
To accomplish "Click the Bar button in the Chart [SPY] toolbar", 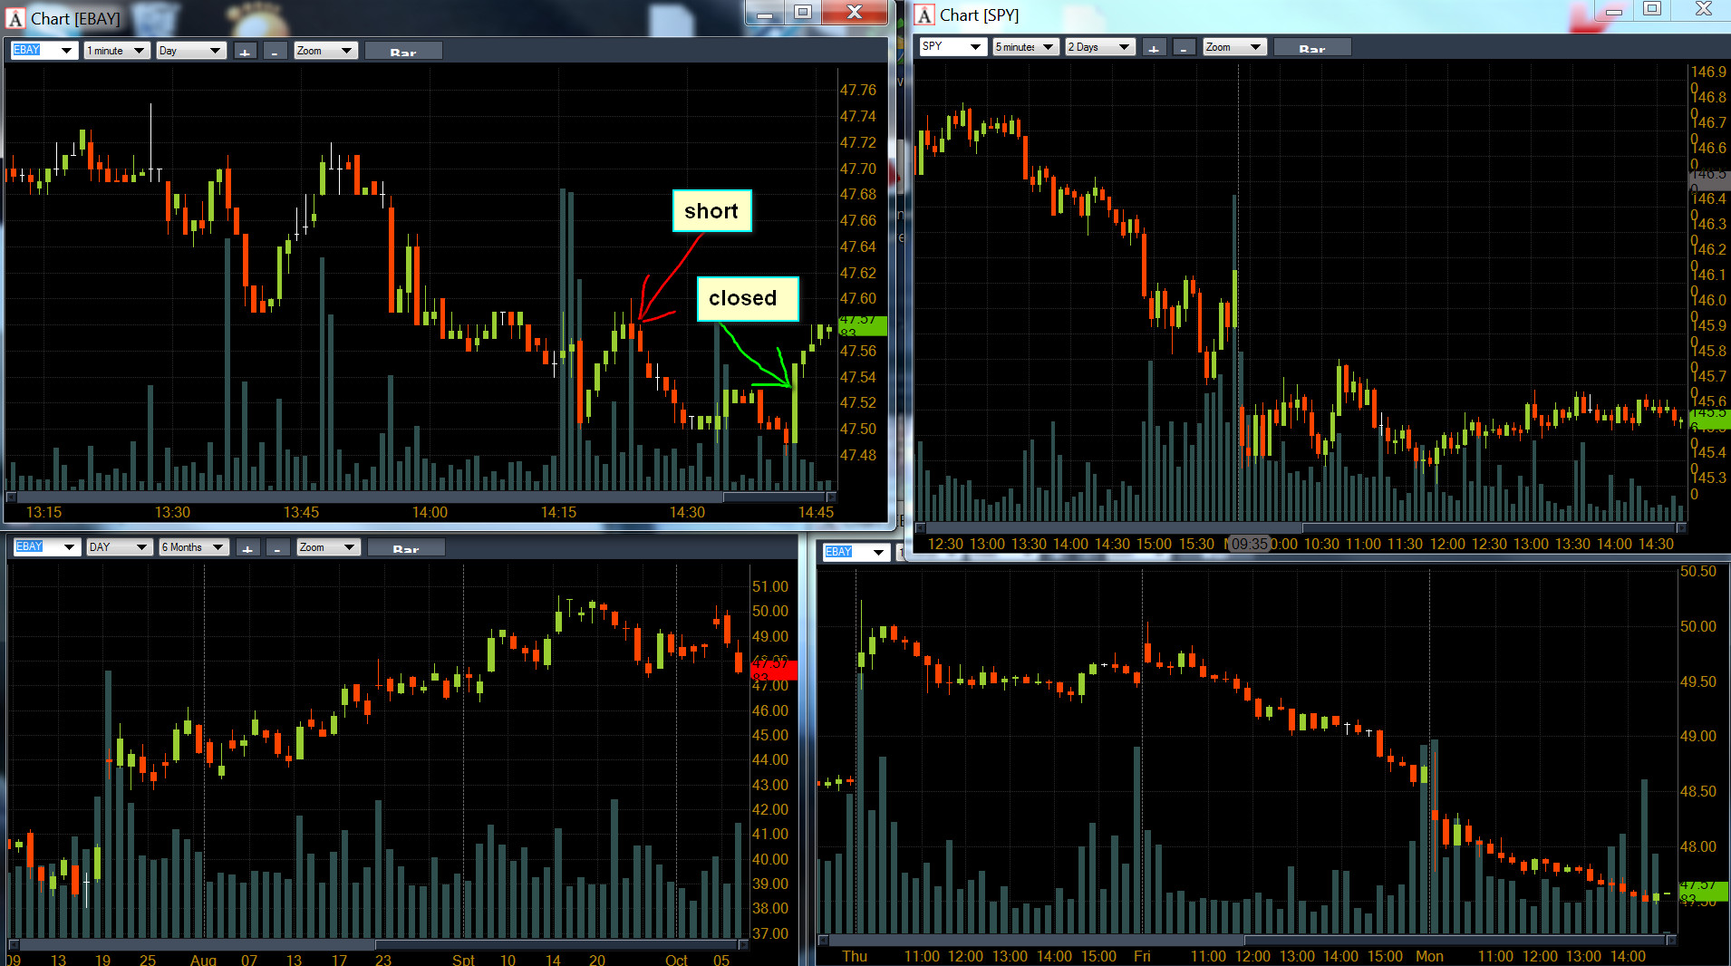I will tap(1312, 47).
